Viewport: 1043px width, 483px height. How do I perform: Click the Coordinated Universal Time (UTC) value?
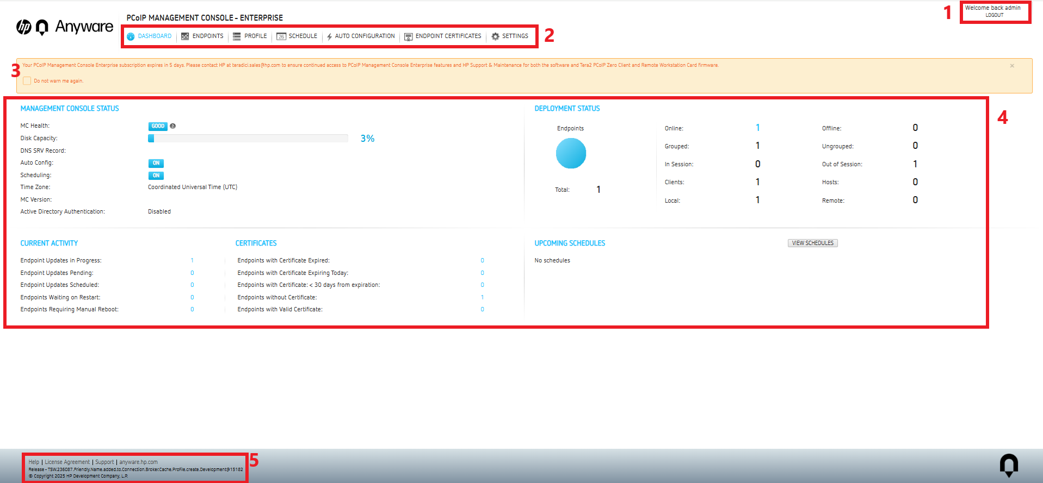[193, 187]
